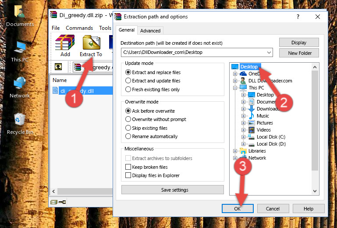
Task: Expand Libraries tree node
Action: click(x=235, y=151)
